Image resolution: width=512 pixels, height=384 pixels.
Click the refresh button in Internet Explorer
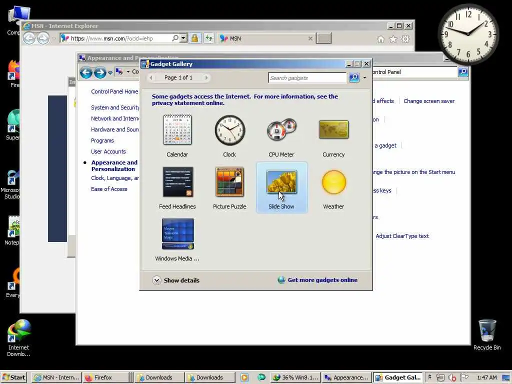tap(208, 38)
